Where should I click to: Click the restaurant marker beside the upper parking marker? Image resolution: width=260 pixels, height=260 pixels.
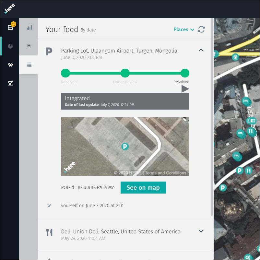pos(248,171)
